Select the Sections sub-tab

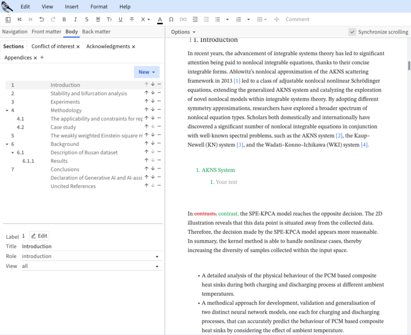coord(13,46)
